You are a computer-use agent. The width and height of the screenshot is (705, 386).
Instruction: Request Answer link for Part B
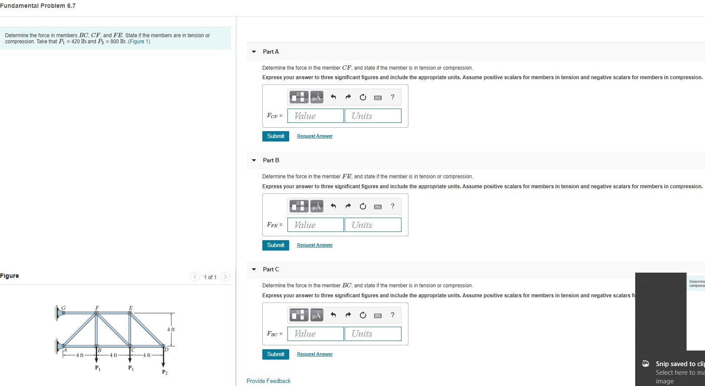pyautogui.click(x=315, y=245)
